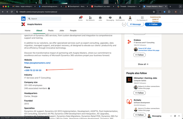Screen dimensions: 183x119
Task: Follow Hitmarker Gaming Jobs
Action: pos(140,93)
